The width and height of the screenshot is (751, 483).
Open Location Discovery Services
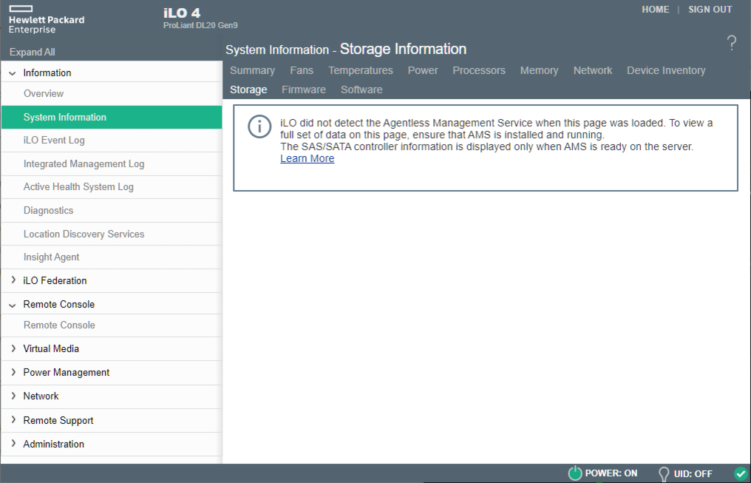[112, 234]
